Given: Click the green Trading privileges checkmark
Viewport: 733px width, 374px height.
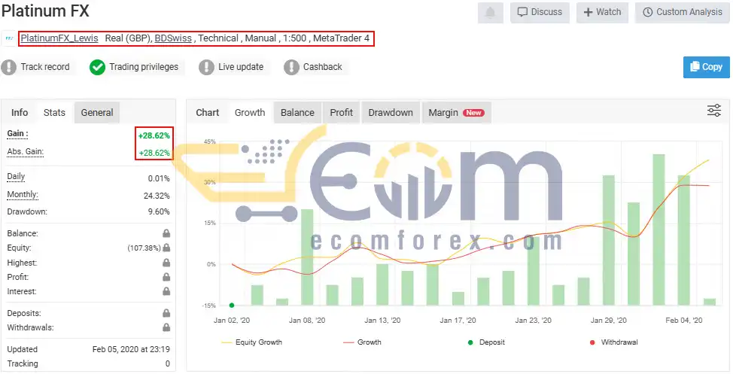Looking at the screenshot, I should coord(97,67).
